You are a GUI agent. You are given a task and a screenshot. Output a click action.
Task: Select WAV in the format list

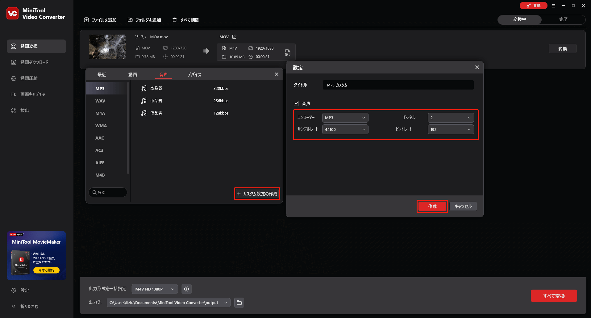106,101
